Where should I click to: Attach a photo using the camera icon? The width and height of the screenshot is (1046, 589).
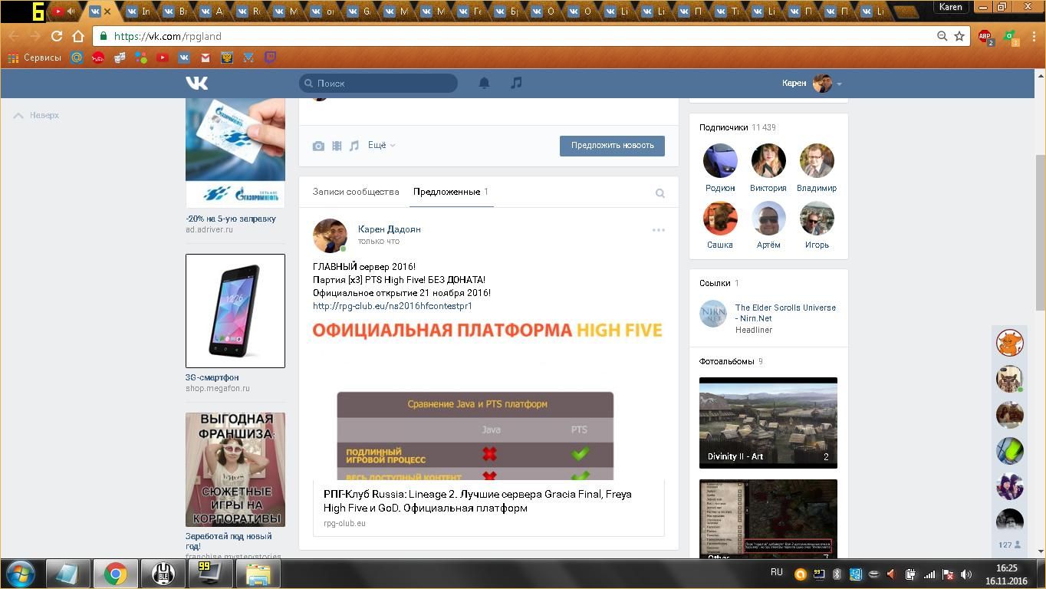click(x=318, y=146)
